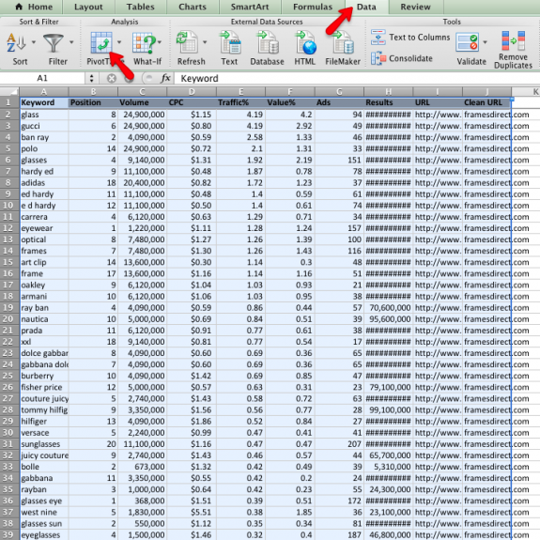Click the Refresh data icon
This screenshot has height=540, width=540.
pos(187,43)
